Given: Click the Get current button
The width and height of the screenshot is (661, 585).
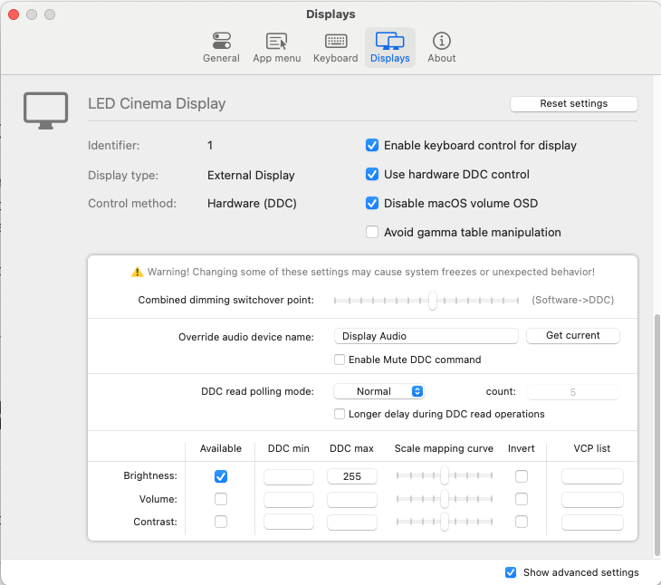Looking at the screenshot, I should point(573,335).
